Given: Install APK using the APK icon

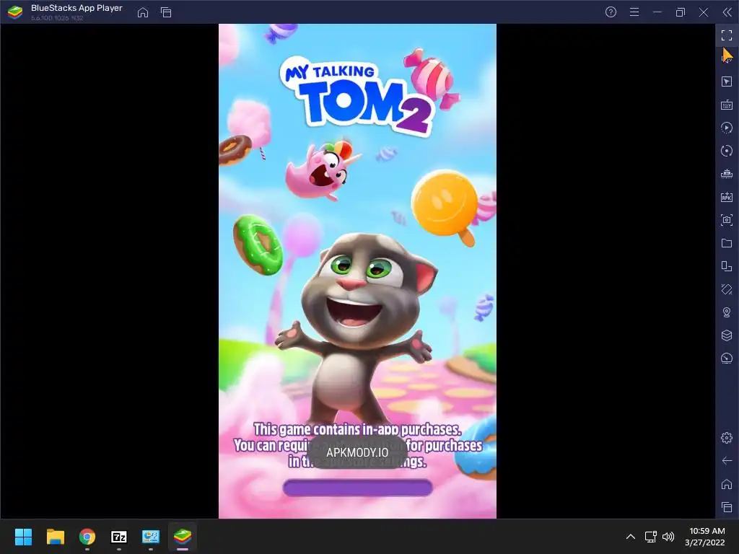Looking at the screenshot, I should click(727, 197).
